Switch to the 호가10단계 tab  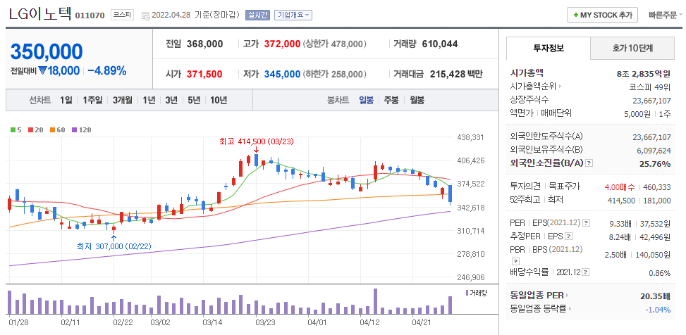(632, 48)
